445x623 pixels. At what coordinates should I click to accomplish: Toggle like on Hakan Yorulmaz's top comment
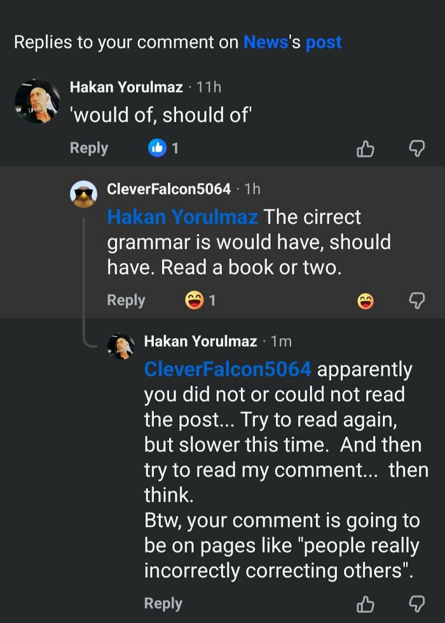coord(366,148)
